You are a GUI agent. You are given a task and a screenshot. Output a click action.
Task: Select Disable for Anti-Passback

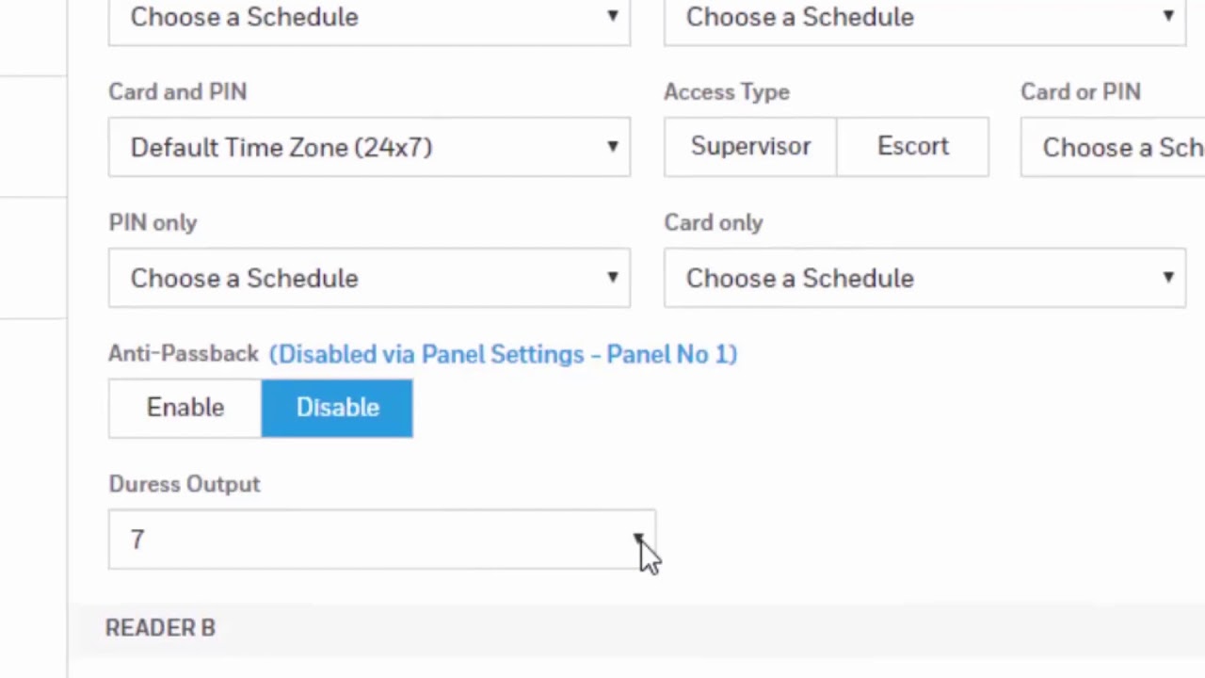[337, 408]
